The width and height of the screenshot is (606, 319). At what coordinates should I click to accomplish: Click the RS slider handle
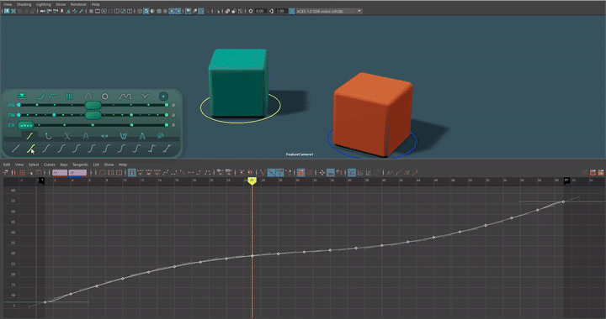93,105
